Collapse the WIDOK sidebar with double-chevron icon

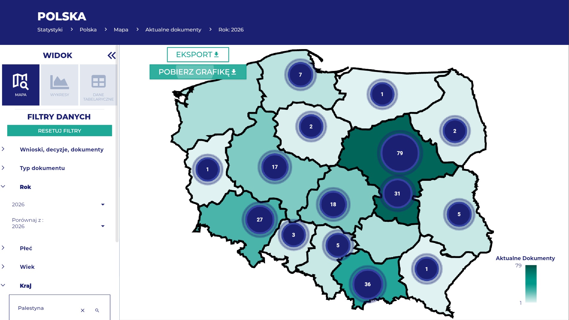tap(112, 55)
